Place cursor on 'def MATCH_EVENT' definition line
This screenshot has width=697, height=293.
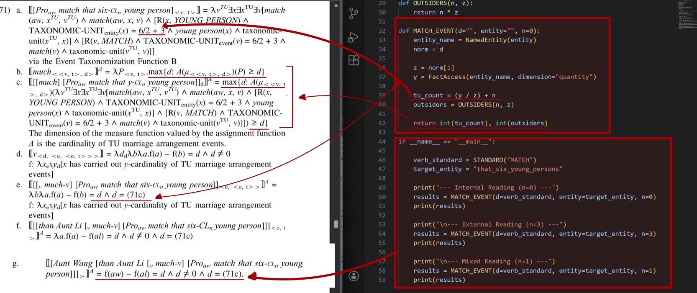tap(469, 31)
